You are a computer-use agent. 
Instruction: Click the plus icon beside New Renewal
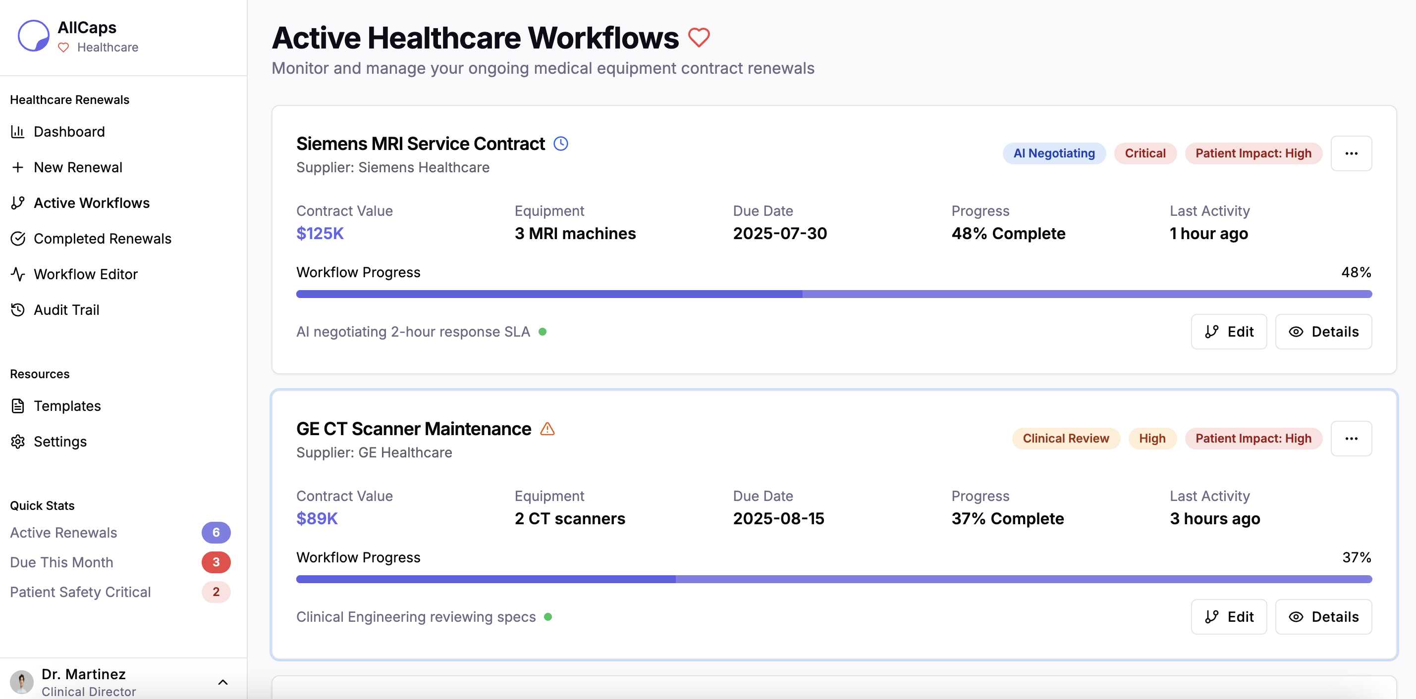click(18, 167)
